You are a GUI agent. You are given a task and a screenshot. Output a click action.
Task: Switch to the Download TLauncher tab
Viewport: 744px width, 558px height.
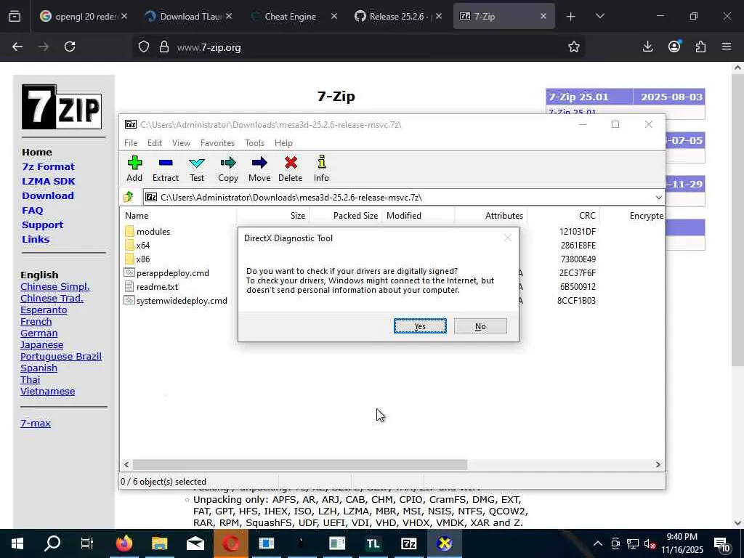tap(186, 16)
